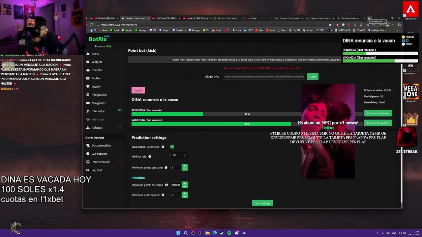Screen dimensions: 422x237
Task: Show info tooltip for !bet create command
Action: pos(163,147)
